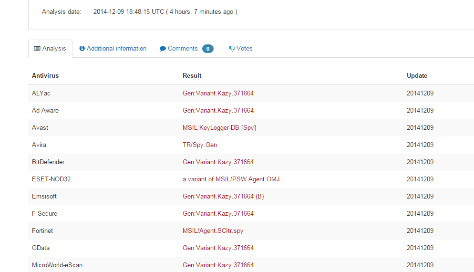Screen dimensions: 474x272
Task: Click ALYac's Gen:Variant.Kazy.371664 result
Action: pyautogui.click(x=218, y=93)
